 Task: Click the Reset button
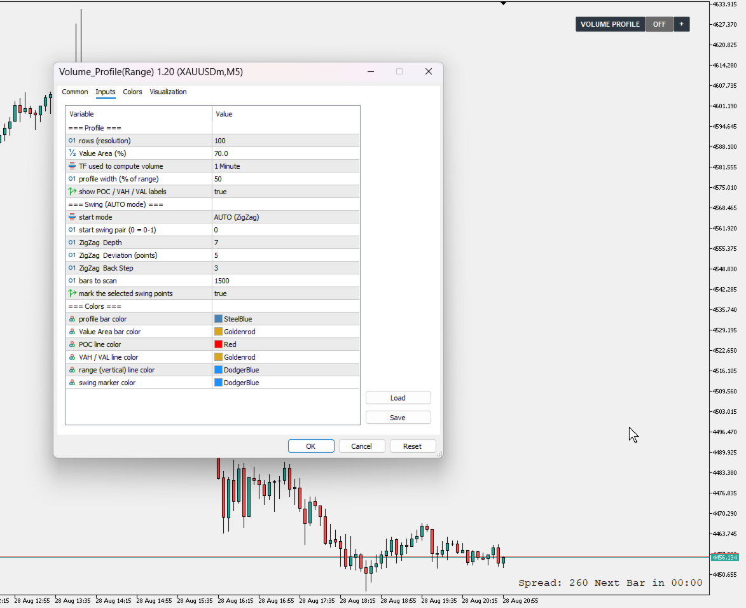pyautogui.click(x=413, y=446)
